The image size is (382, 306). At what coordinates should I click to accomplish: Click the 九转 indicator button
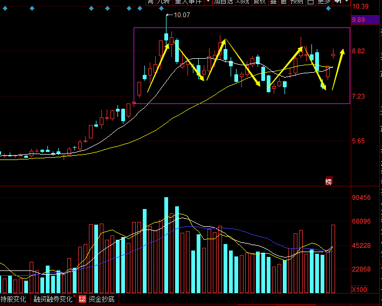pyautogui.click(x=163, y=2)
